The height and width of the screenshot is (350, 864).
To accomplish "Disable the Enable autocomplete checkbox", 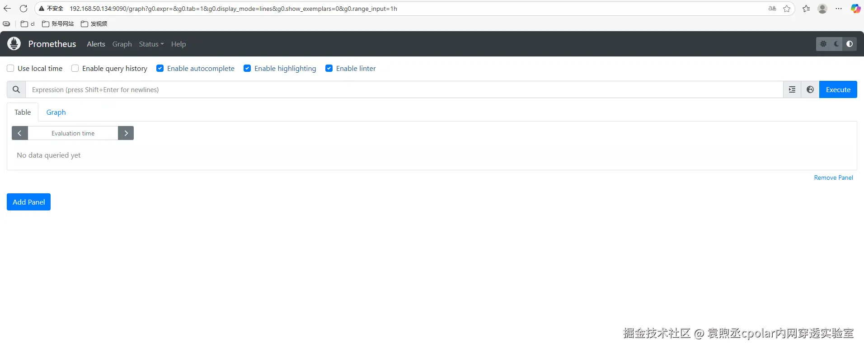I will (x=160, y=68).
